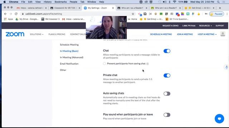This screenshot has height=128, width=229.
Task: Select Schedule Meeting section
Action: coord(69,45)
